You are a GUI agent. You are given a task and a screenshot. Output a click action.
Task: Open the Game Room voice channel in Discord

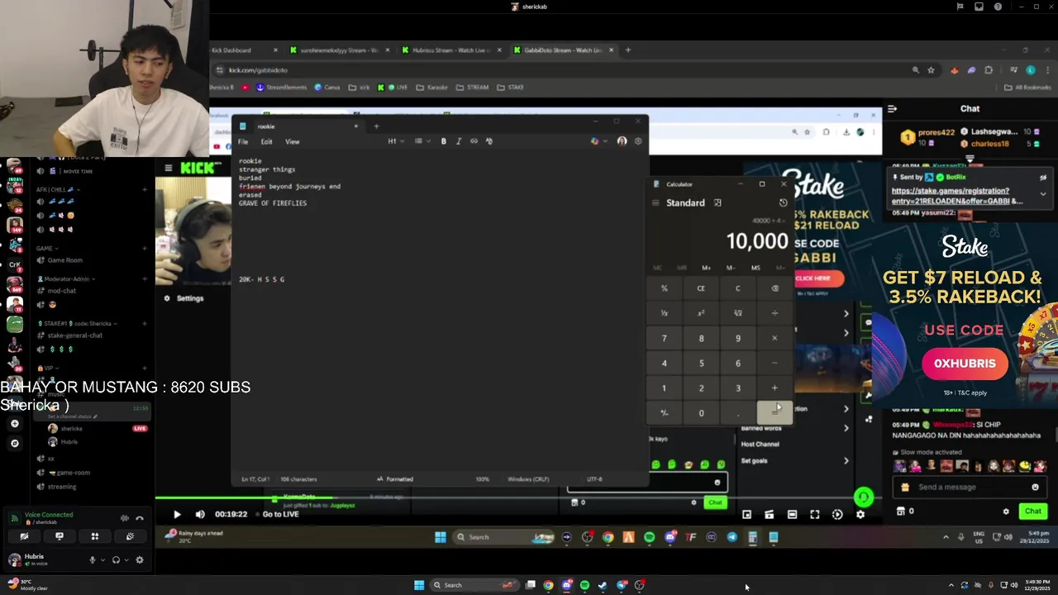(64, 260)
